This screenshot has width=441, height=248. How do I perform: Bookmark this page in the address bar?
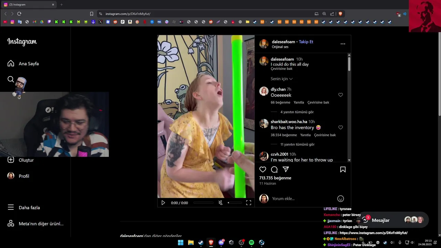92,14
